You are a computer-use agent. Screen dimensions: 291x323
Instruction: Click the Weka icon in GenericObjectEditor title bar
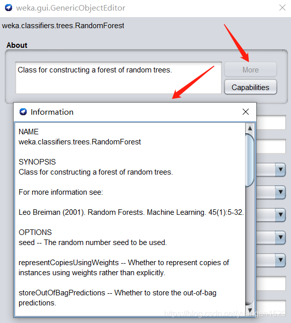(x=9, y=8)
